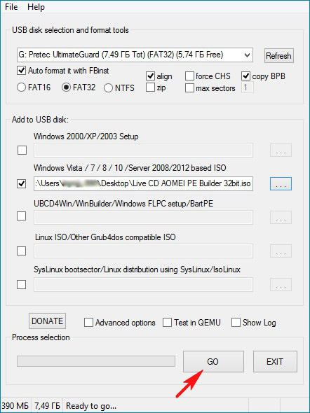Open the File menu
Screen dimensions: 310x413
tap(11, 7)
